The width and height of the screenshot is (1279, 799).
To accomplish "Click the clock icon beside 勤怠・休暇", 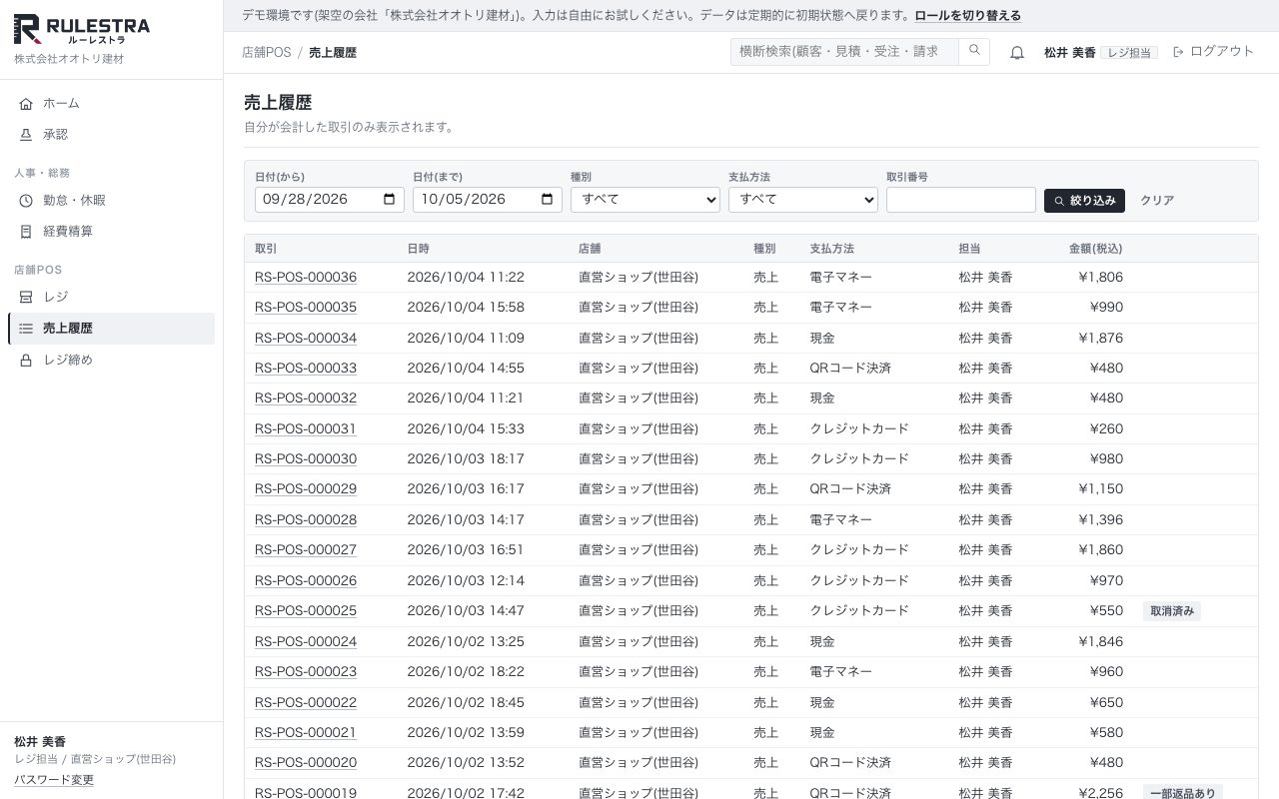I will tap(26, 201).
